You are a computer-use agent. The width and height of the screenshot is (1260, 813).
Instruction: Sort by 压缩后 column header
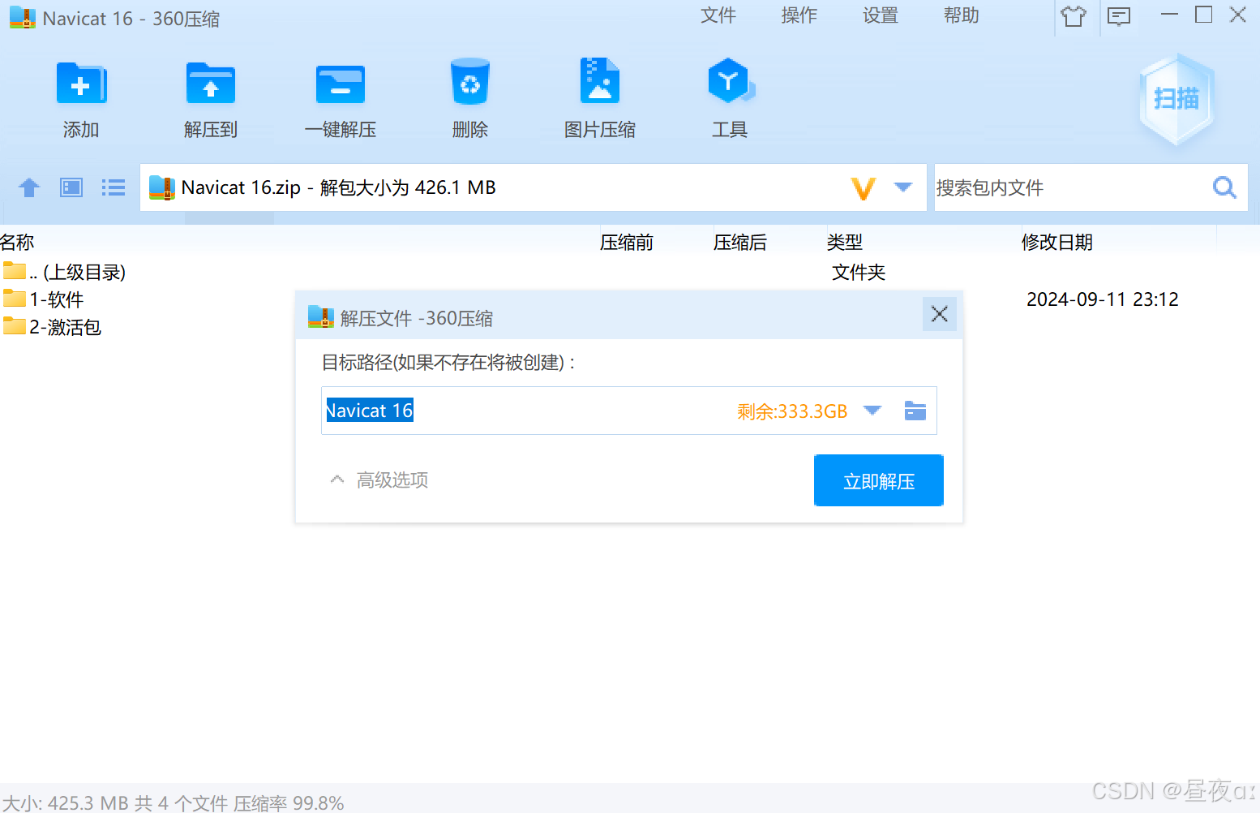click(740, 242)
